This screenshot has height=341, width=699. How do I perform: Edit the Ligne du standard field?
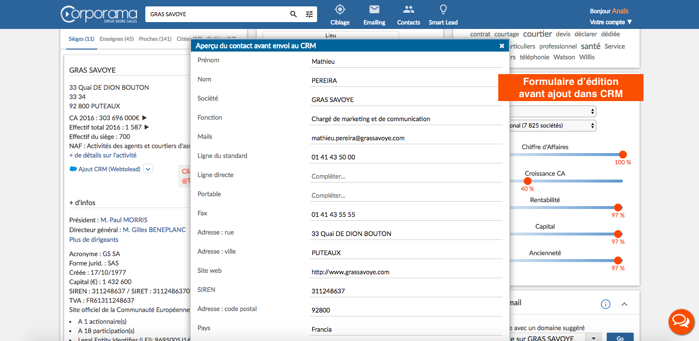pyautogui.click(x=406, y=157)
